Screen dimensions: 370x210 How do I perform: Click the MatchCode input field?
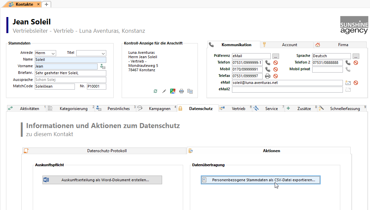(54, 87)
